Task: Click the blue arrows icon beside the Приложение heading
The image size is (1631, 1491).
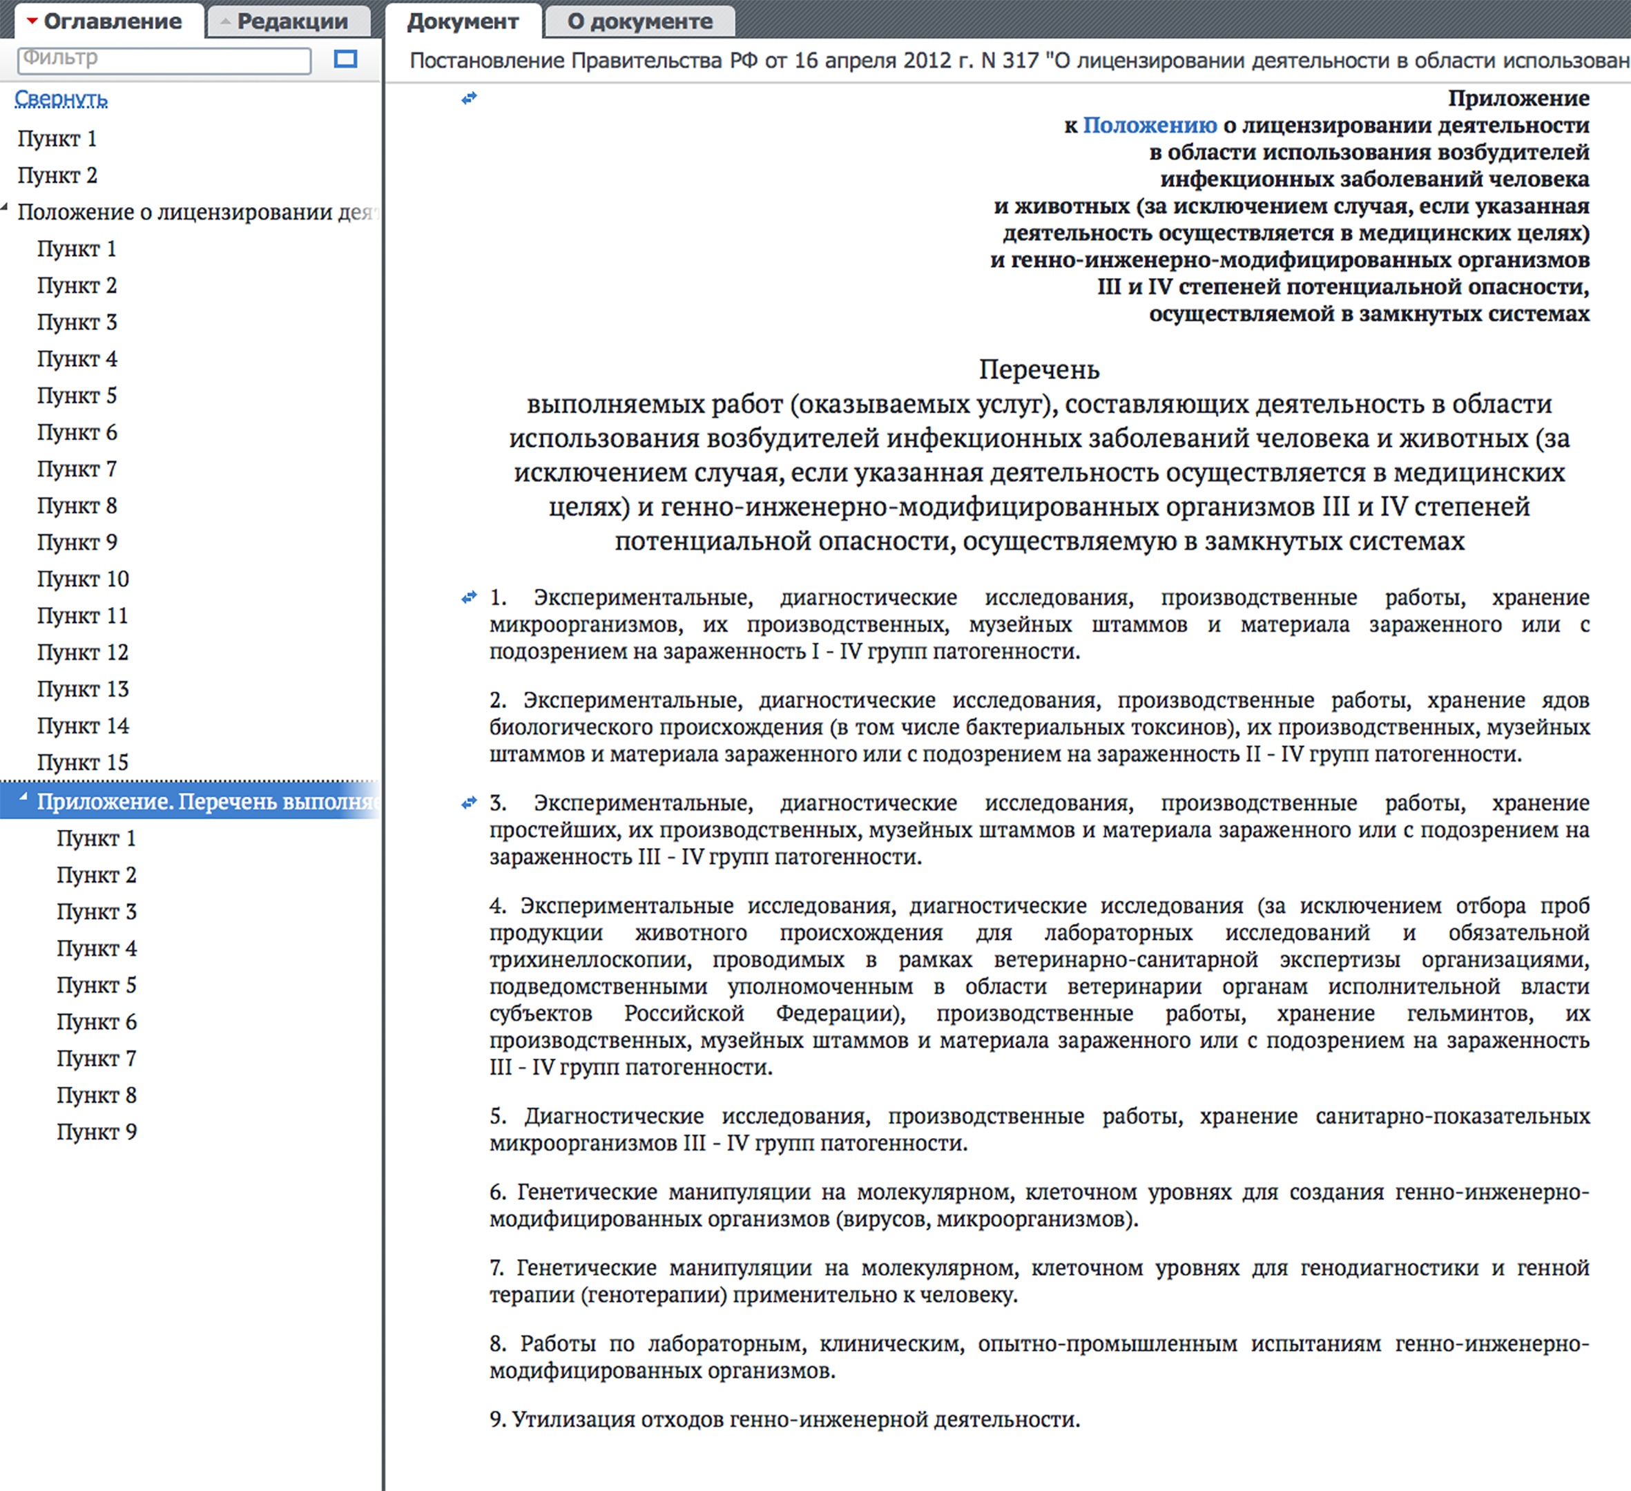Action: tap(470, 99)
